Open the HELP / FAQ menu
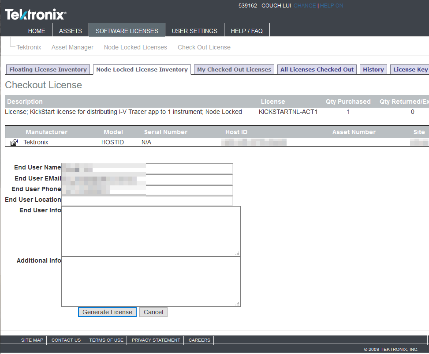 point(246,31)
